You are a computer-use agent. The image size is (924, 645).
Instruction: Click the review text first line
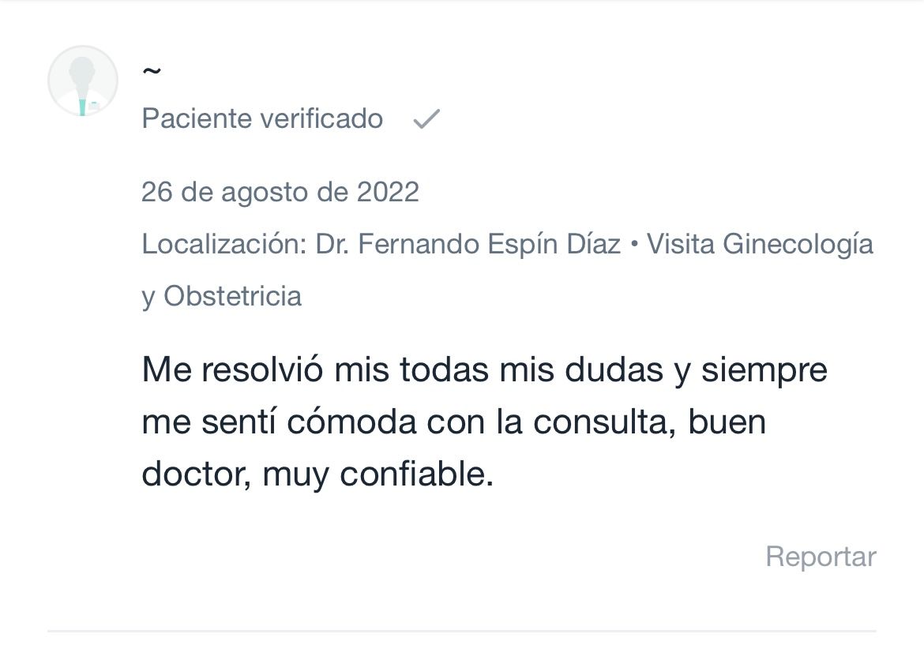pyautogui.click(x=484, y=370)
